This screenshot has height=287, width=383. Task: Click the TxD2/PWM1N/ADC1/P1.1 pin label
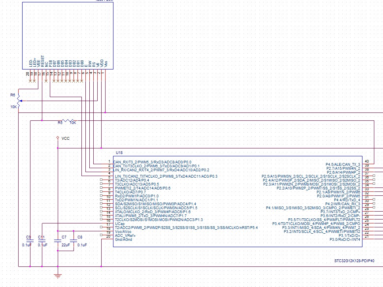[136, 200]
